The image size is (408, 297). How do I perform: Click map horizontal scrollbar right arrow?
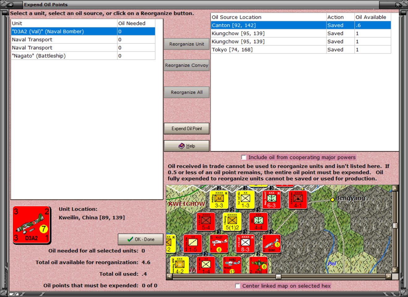(389, 277)
